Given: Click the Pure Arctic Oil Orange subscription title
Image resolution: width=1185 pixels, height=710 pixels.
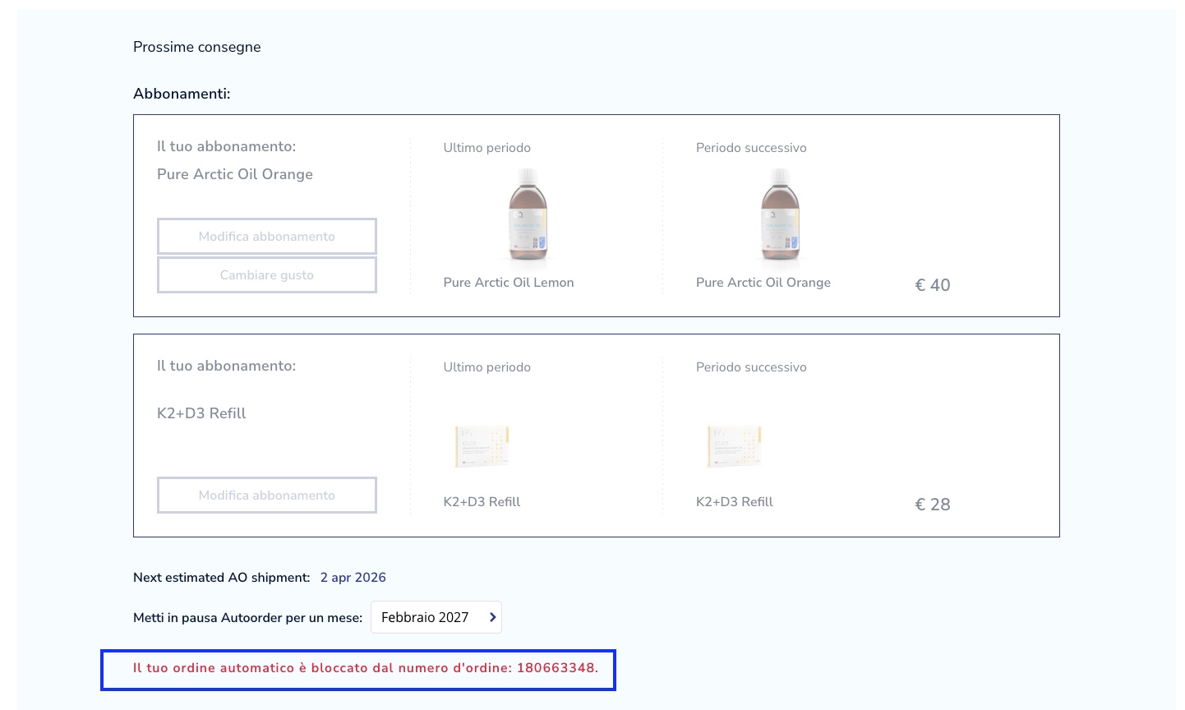Looking at the screenshot, I should tap(235, 174).
